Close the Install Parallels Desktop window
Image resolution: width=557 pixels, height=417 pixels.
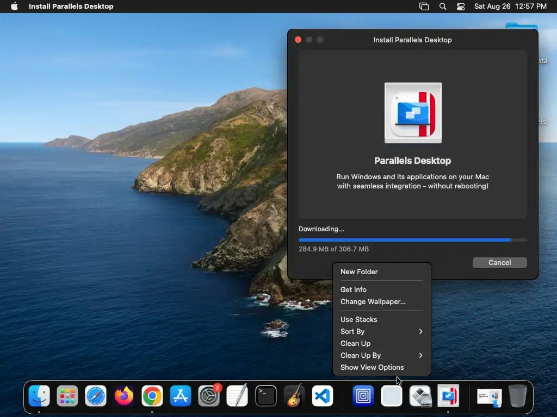point(298,40)
